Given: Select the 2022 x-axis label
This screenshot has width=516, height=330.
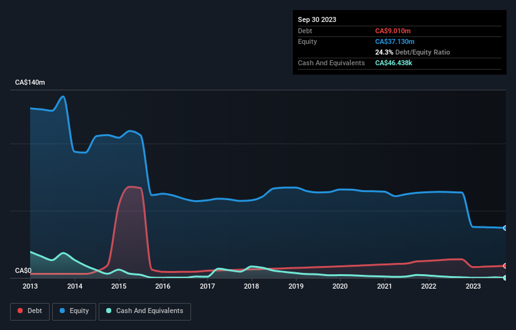Looking at the screenshot, I should tap(429, 286).
